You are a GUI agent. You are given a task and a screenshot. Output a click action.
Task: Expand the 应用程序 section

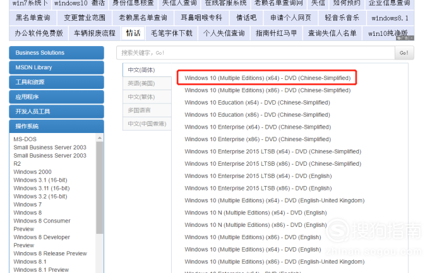[57, 97]
